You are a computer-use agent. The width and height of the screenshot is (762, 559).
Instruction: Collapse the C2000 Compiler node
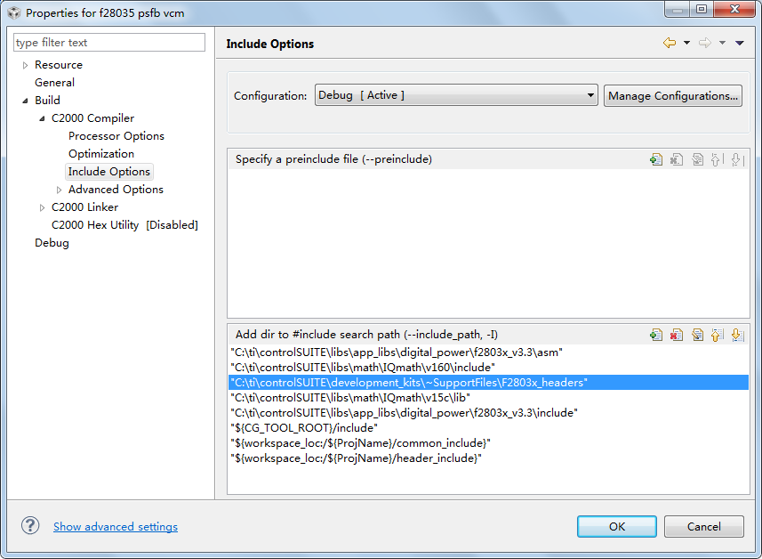[x=42, y=118]
